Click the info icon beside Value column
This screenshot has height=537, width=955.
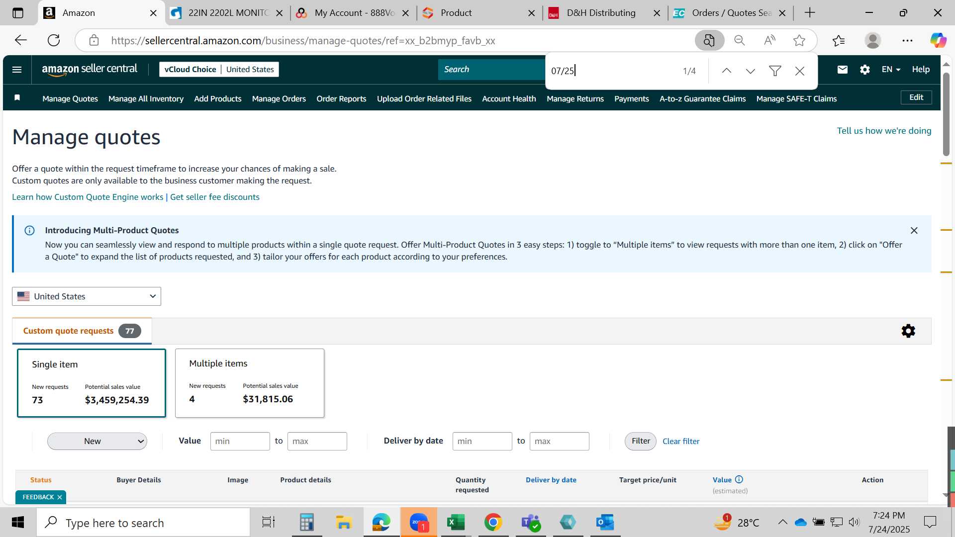pos(739,480)
